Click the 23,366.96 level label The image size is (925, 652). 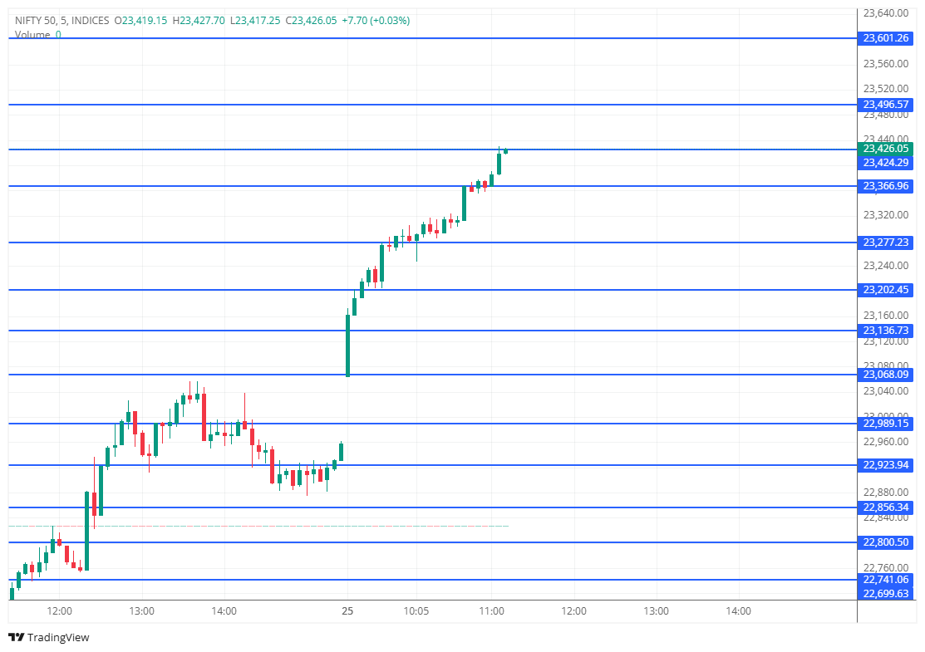(x=884, y=186)
